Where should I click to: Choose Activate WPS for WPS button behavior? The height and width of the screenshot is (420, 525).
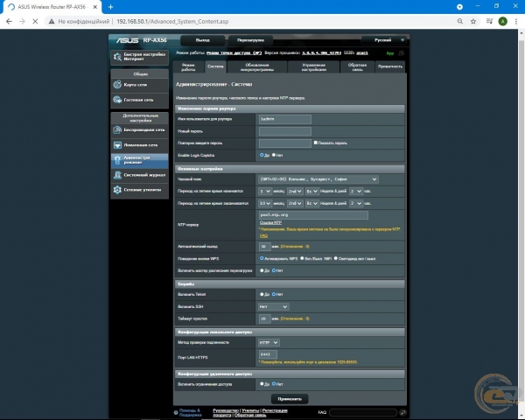point(262,259)
